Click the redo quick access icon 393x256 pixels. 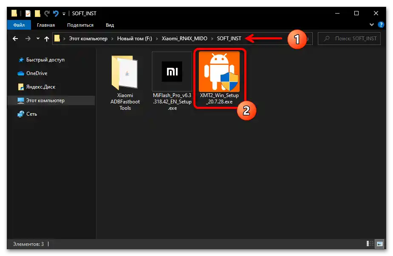[47, 14]
